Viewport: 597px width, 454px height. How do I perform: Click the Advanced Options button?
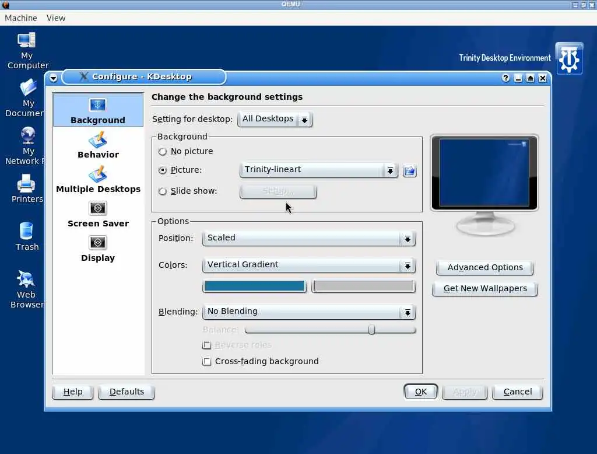[484, 268]
